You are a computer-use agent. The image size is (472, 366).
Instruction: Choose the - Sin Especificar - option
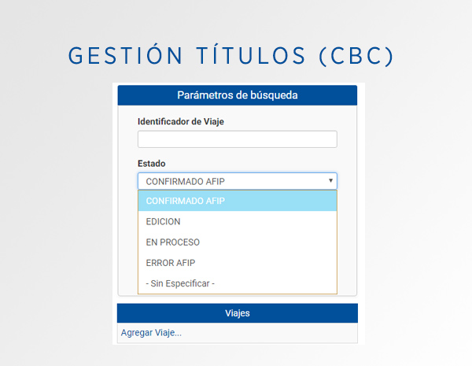[238, 283]
